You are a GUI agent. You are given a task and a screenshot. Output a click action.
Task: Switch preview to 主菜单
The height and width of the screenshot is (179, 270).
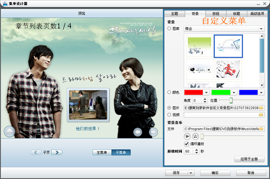pos(102,152)
